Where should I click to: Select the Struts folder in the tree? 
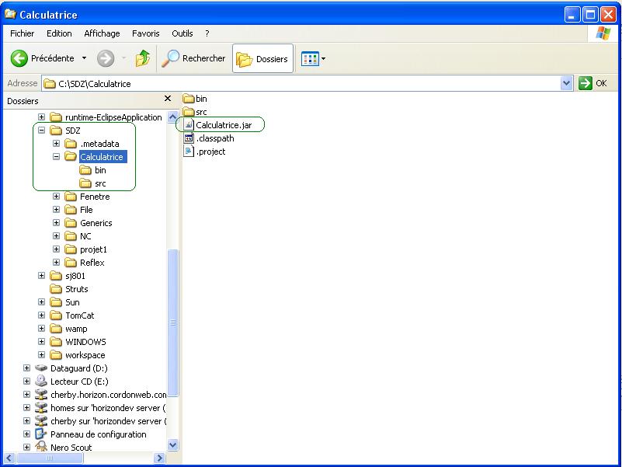tap(69, 289)
